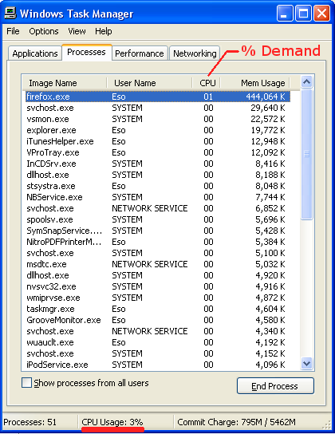
Task: Click svchost.exe using 29,640 K
Action: [158, 108]
